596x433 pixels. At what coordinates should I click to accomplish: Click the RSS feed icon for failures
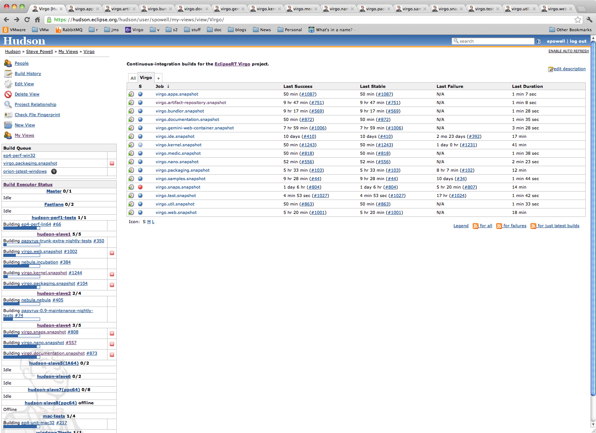pyautogui.click(x=499, y=226)
